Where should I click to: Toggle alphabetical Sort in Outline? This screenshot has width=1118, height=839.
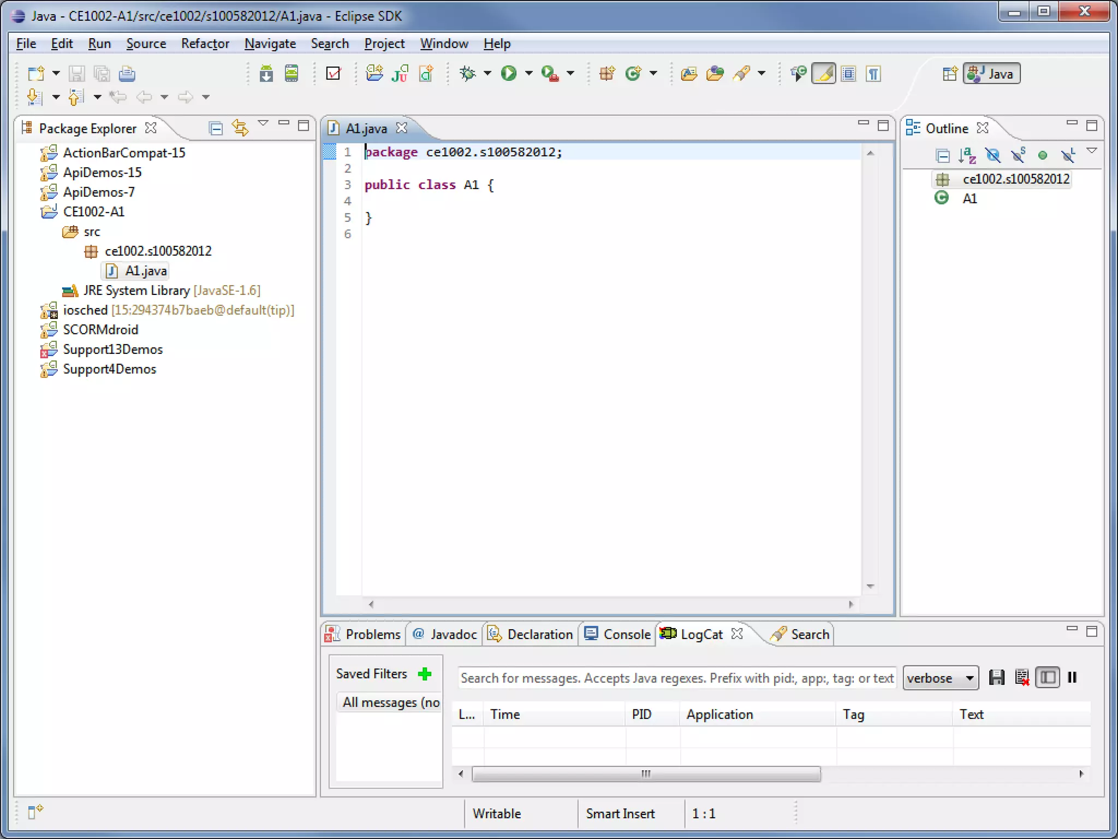click(967, 156)
